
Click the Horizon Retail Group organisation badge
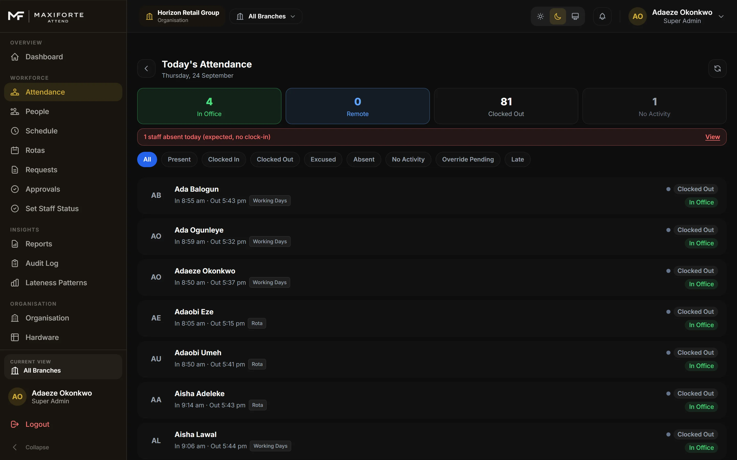pos(182,16)
